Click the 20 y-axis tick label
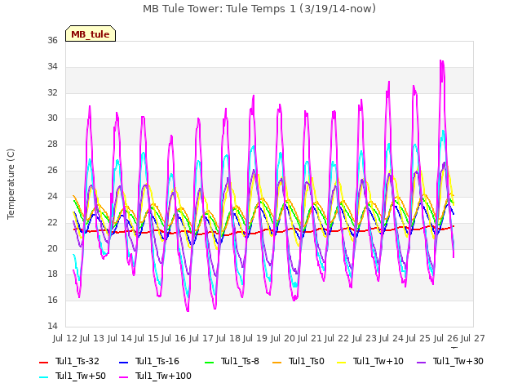This screenshot has height=392, width=522. point(52,248)
